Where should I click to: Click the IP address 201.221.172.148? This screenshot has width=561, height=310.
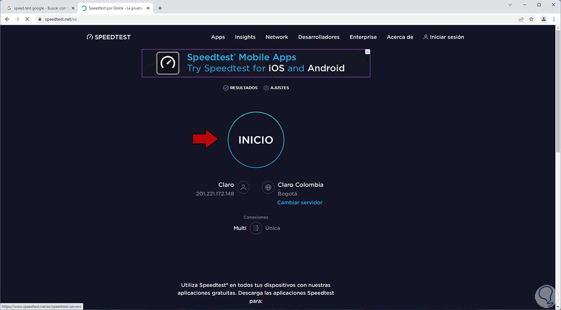click(215, 193)
